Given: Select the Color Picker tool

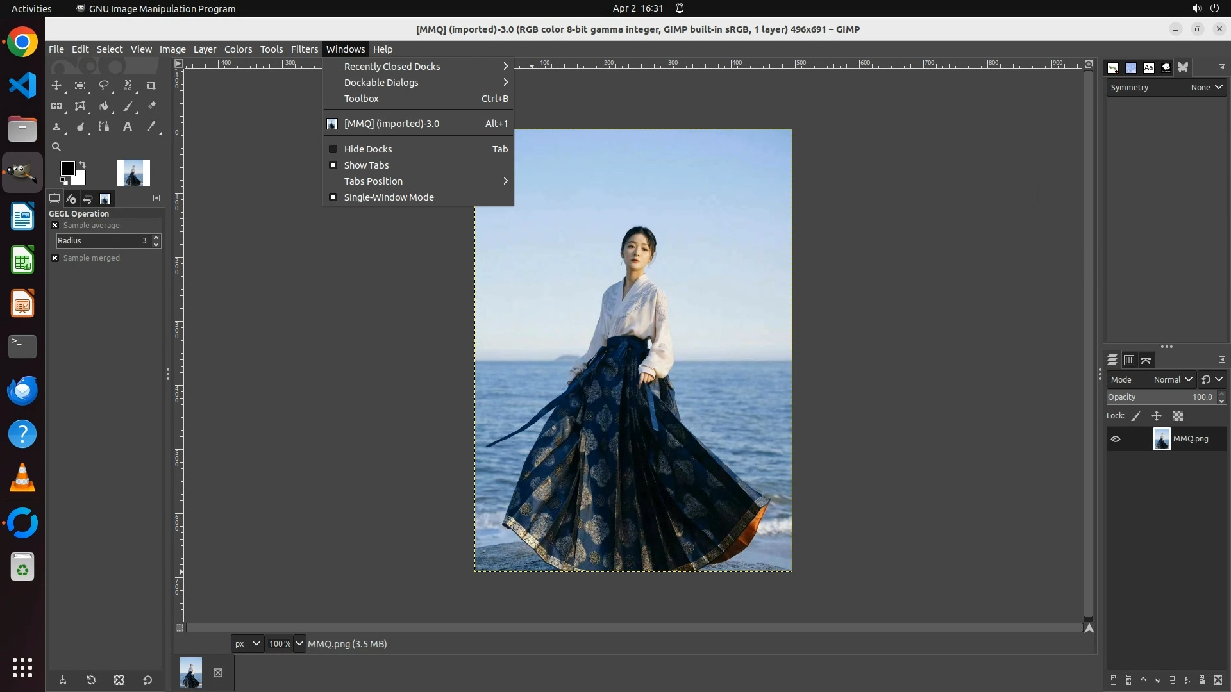Looking at the screenshot, I should pos(151,127).
